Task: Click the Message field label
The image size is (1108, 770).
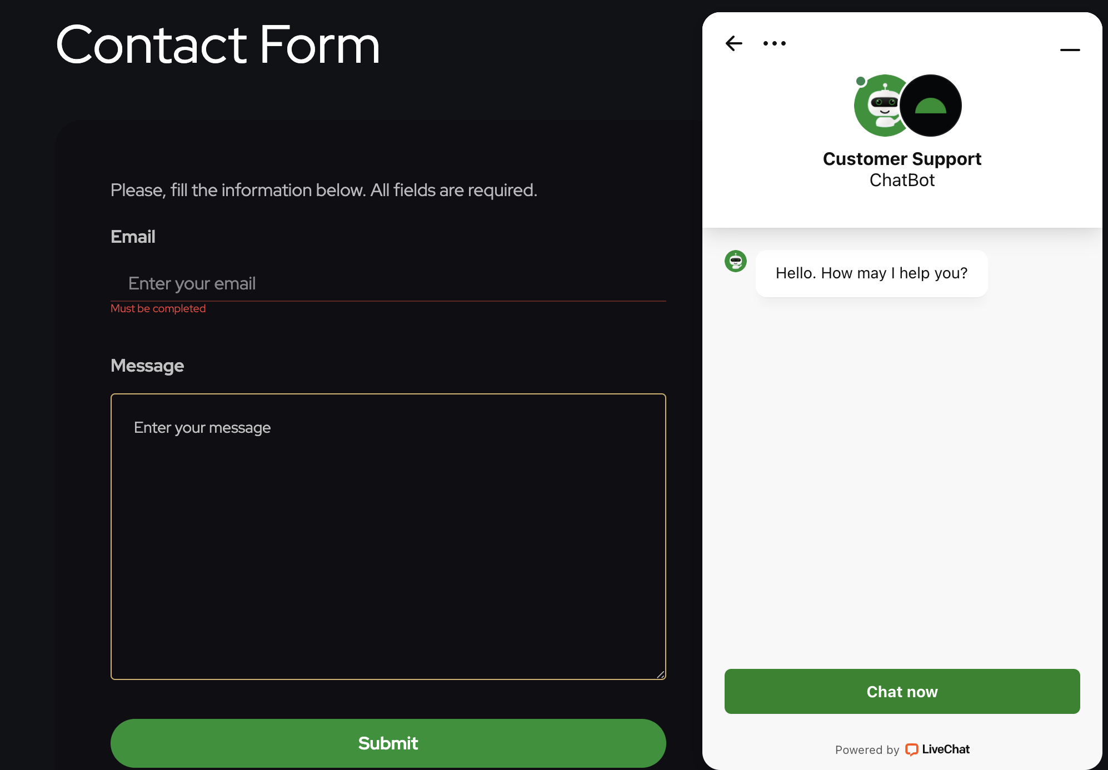Action: [x=147, y=366]
